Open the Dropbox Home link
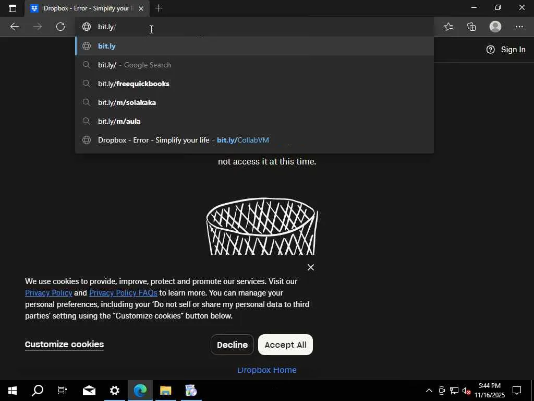Viewport: 534px width, 401px height. tap(266, 370)
